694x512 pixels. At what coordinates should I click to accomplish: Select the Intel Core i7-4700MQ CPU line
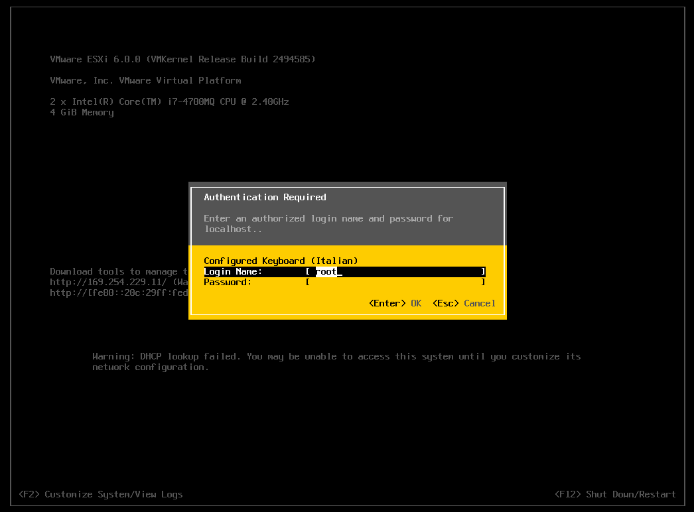point(169,101)
